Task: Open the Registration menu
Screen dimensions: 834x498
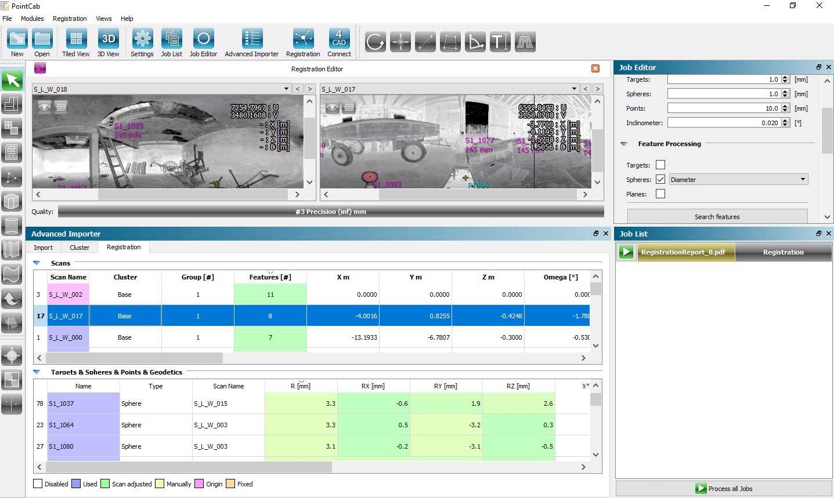Action: (x=69, y=18)
